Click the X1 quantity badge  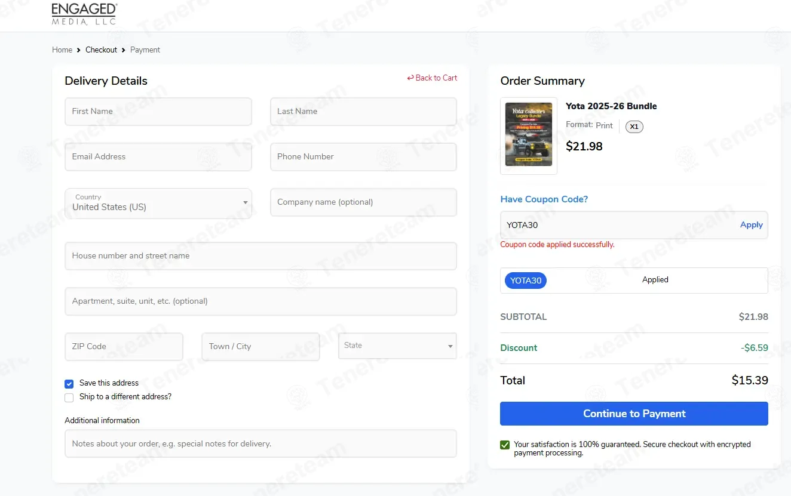pyautogui.click(x=634, y=127)
